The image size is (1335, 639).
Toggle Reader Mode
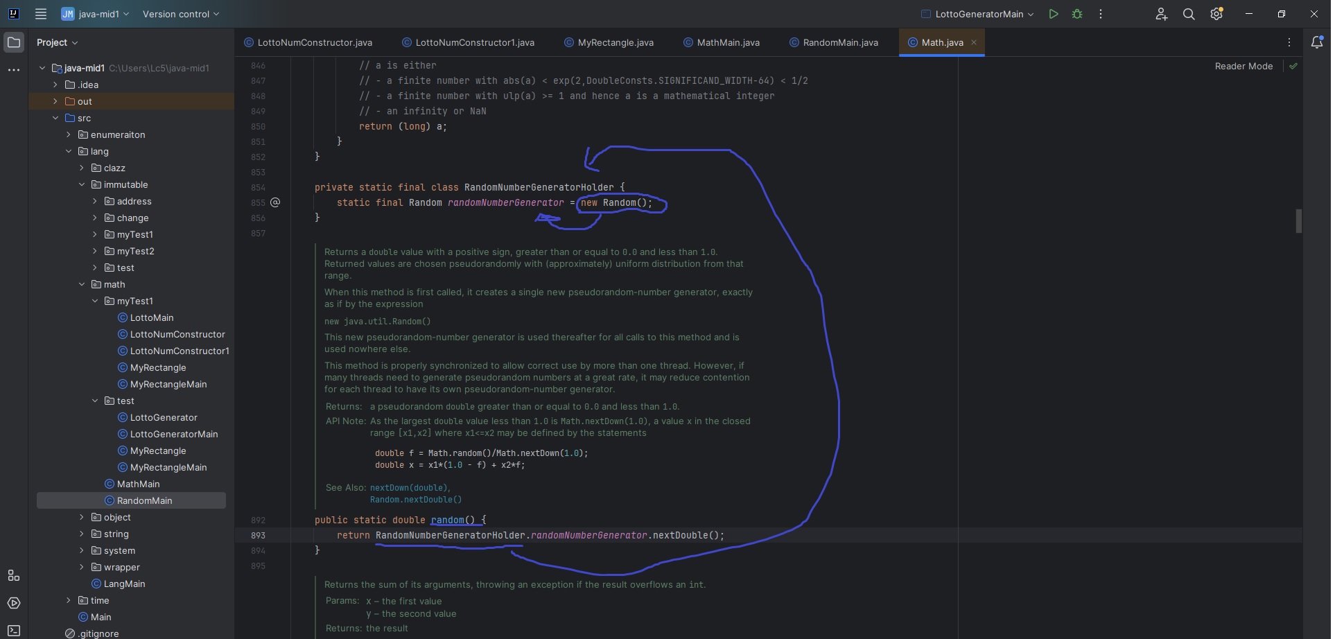(1244, 66)
